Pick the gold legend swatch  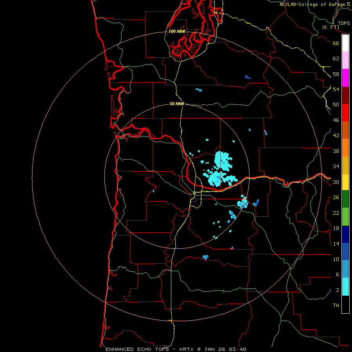pos(345,165)
